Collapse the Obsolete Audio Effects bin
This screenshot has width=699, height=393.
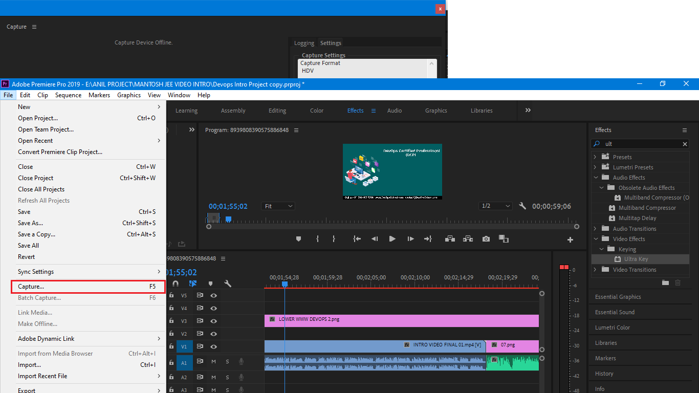click(x=602, y=188)
